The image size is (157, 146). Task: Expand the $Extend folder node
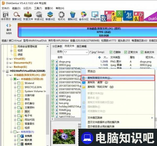tap(15, 83)
